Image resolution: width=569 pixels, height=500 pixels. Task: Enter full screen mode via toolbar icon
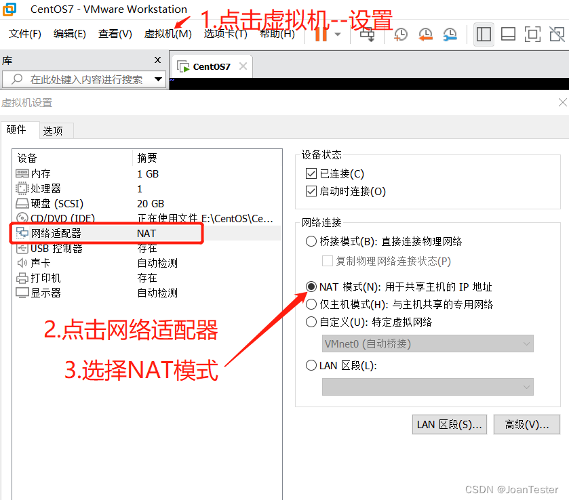point(532,34)
